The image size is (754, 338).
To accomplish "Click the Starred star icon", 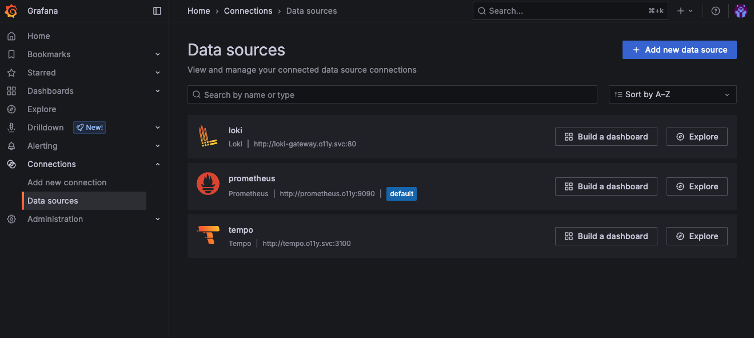I will click(x=11, y=73).
